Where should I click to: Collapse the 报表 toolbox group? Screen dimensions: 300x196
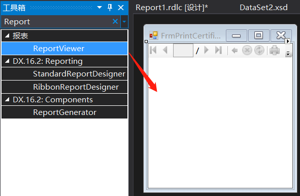tap(7, 35)
